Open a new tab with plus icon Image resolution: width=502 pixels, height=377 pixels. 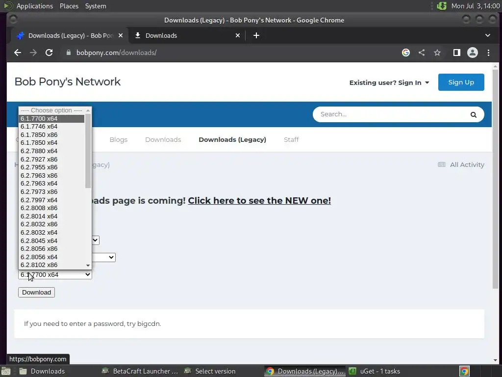click(256, 35)
